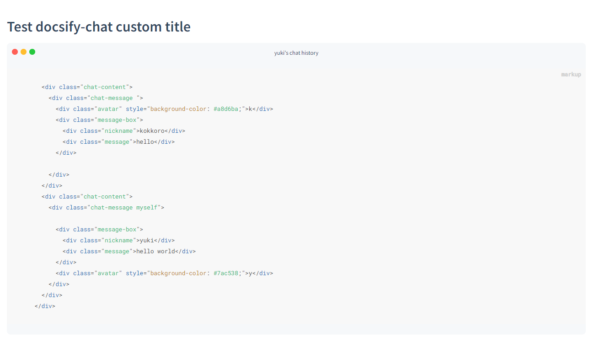Select the "chat-message myself" class attribute
Viewport: 594px width, 340px height.
click(x=123, y=207)
